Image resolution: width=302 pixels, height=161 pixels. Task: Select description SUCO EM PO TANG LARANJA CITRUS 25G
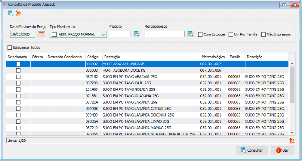pos(137,109)
